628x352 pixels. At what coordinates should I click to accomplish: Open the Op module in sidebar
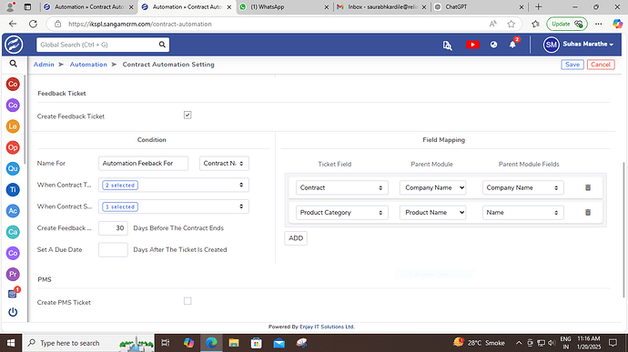[13, 147]
